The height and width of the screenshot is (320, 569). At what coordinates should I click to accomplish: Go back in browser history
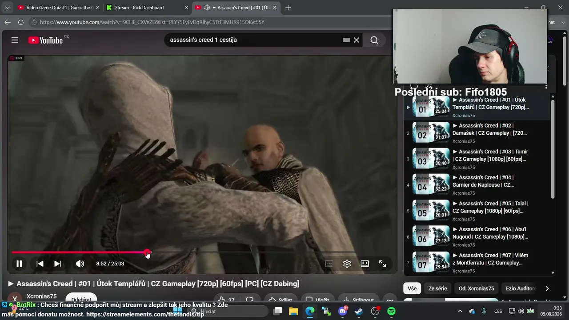8,22
